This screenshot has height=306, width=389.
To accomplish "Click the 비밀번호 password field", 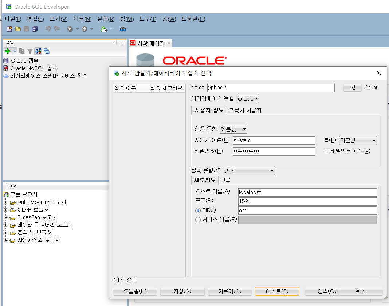I will click(x=274, y=151).
